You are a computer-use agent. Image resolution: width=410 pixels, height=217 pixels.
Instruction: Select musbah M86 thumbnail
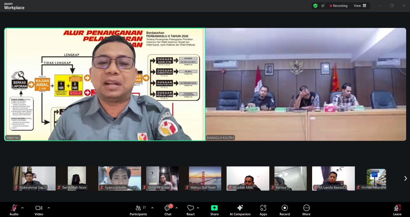coord(248,178)
